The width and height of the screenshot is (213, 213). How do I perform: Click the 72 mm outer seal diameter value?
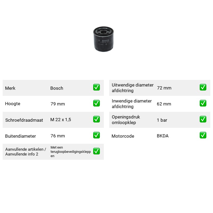[x=164, y=88]
